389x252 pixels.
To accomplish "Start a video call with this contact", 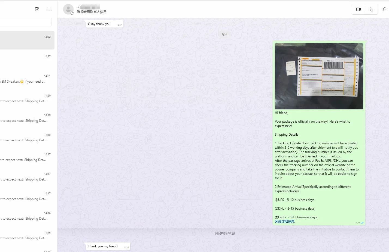I will tap(358, 9).
